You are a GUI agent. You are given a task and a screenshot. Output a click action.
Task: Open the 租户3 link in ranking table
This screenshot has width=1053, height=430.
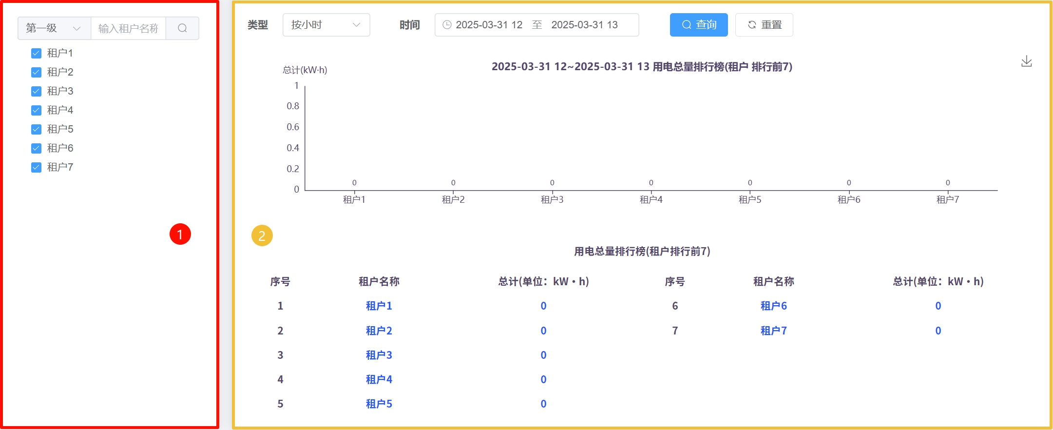[379, 355]
